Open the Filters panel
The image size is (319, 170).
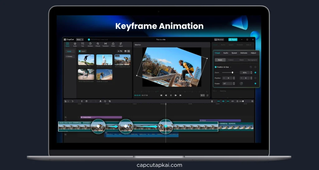pos(113,44)
